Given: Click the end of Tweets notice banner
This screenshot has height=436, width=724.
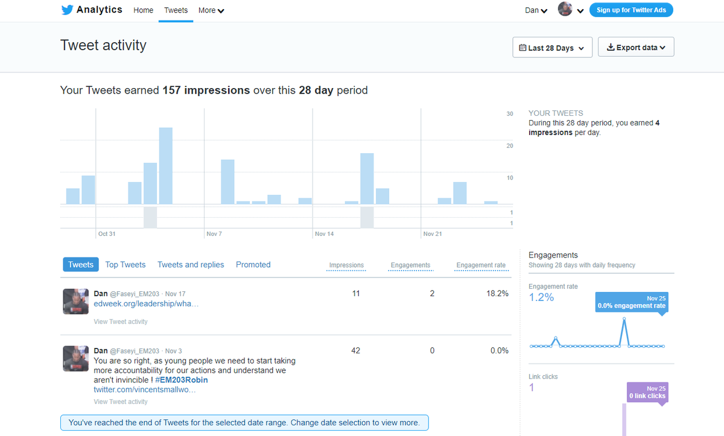Looking at the screenshot, I should tap(244, 423).
